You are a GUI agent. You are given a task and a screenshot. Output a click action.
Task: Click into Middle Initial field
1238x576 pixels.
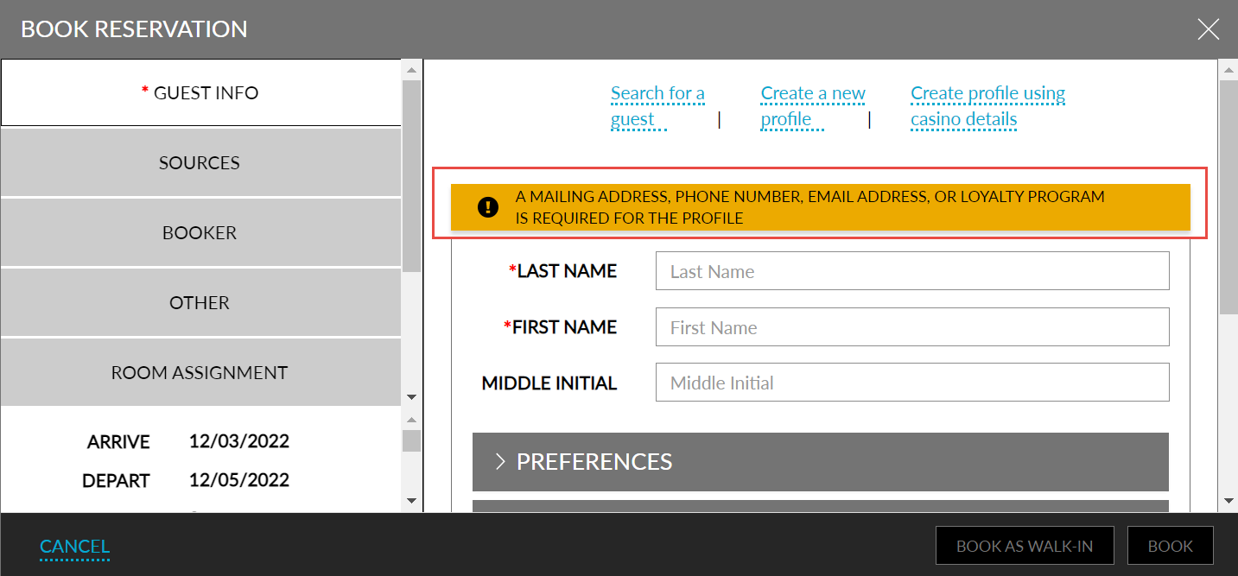912,383
